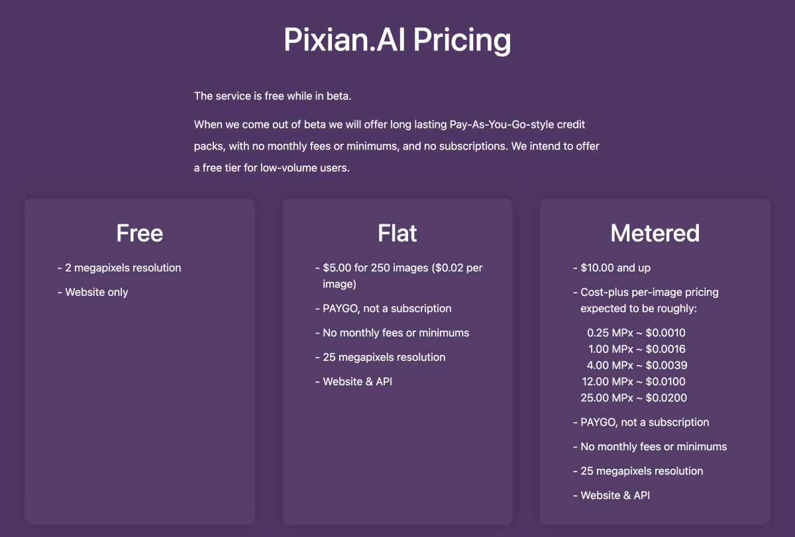Select the Flat plan card title
This screenshot has width=795, height=537.
[x=397, y=233]
